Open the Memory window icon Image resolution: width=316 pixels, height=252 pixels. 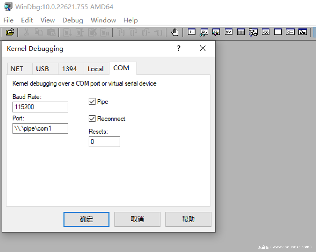pyautogui.click(x=241, y=32)
